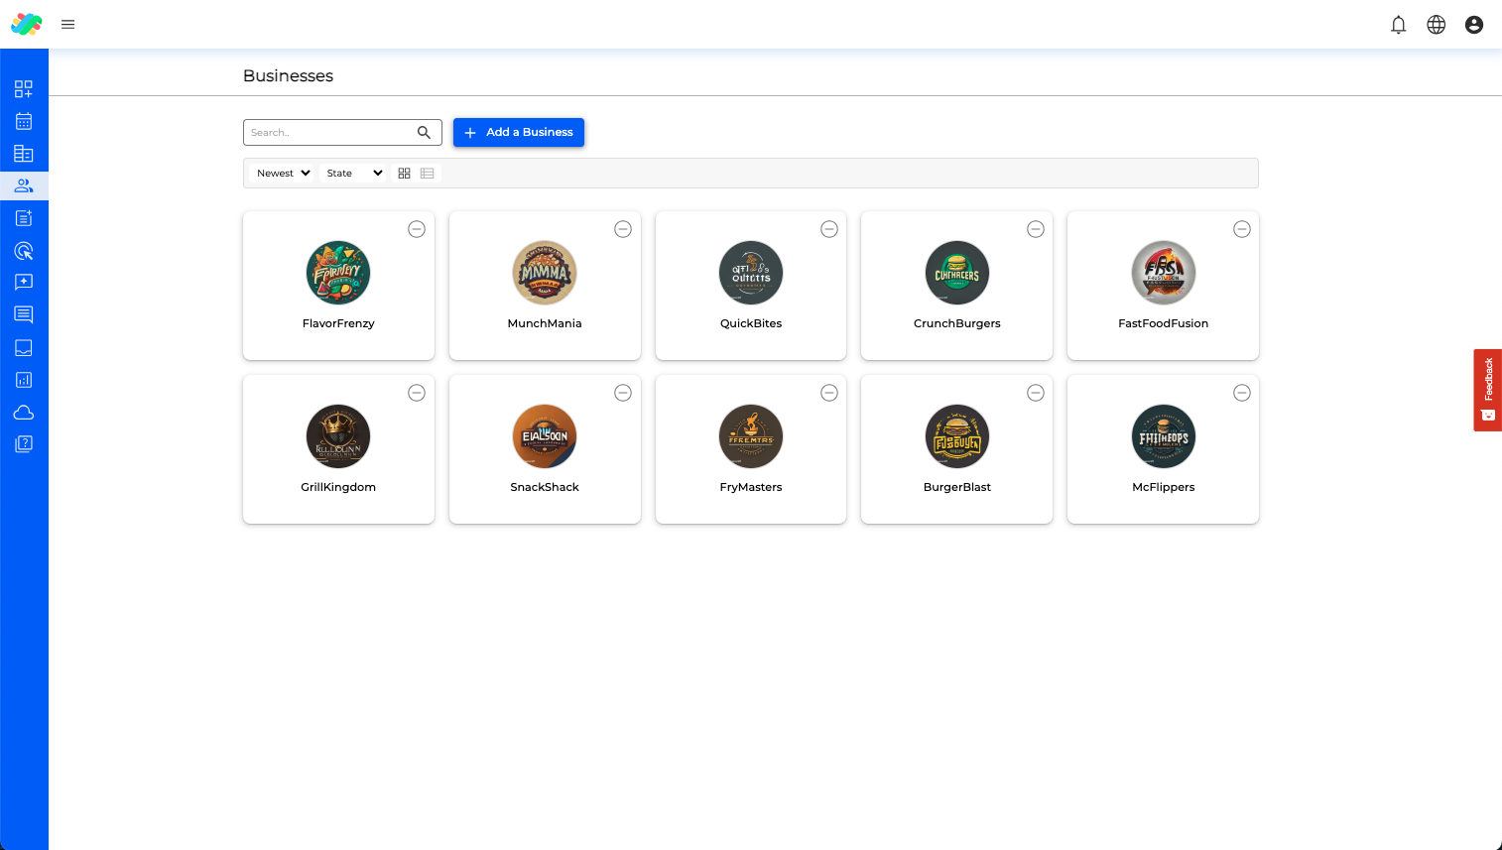Open the notifications bell
Image resolution: width=1502 pixels, height=850 pixels.
pos(1398,25)
